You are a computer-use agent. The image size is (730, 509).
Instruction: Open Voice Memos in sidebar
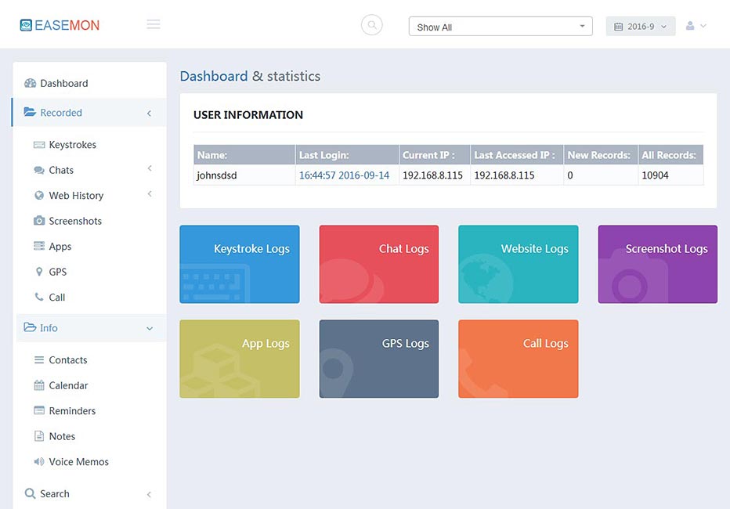[x=78, y=462]
